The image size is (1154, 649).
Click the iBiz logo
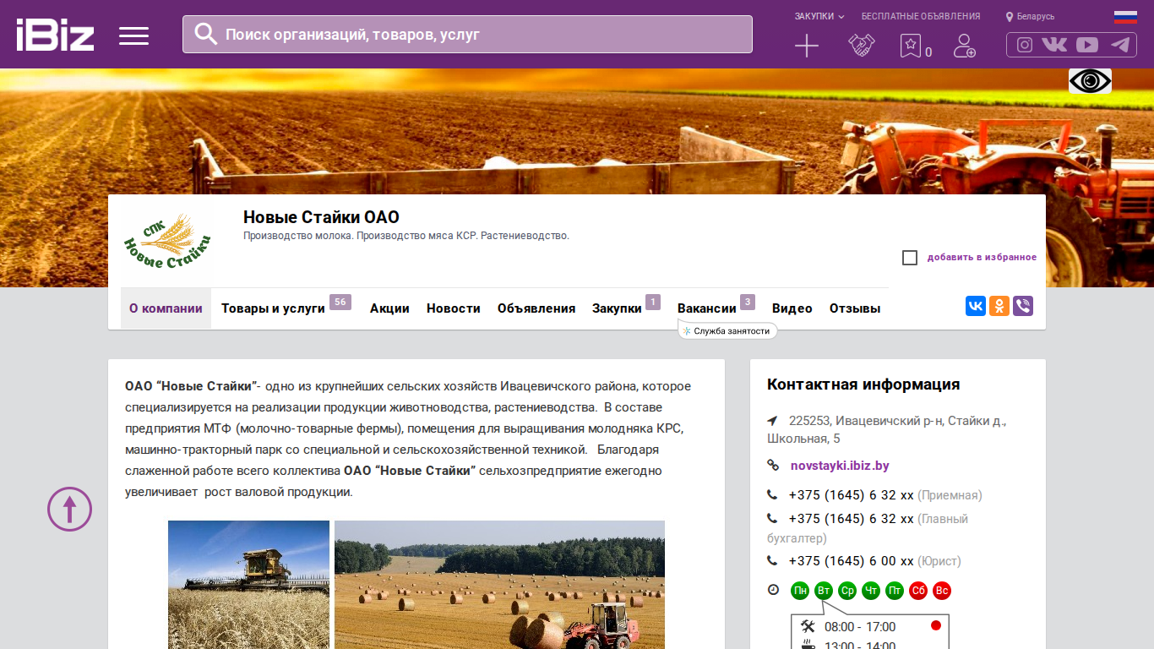tap(55, 35)
